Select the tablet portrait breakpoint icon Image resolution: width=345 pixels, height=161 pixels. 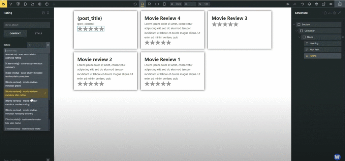(x=150, y=4)
